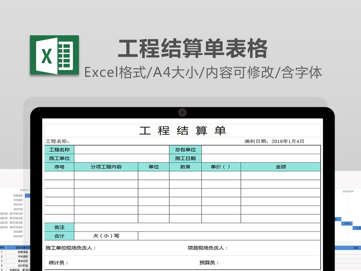Viewport: 361px width, 271px height.
Task: Click the Excel application logo
Action: pyautogui.click(x=55, y=55)
